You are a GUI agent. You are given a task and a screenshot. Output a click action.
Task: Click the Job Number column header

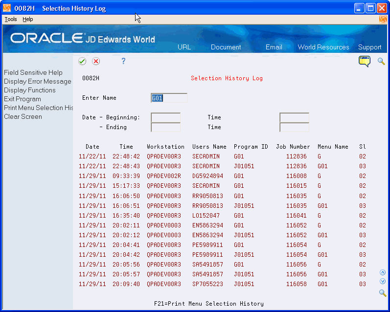pyautogui.click(x=293, y=147)
